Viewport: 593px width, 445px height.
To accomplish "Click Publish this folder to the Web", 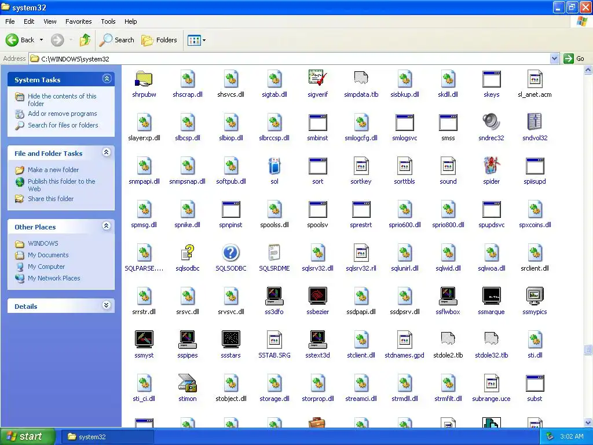I will (x=61, y=185).
